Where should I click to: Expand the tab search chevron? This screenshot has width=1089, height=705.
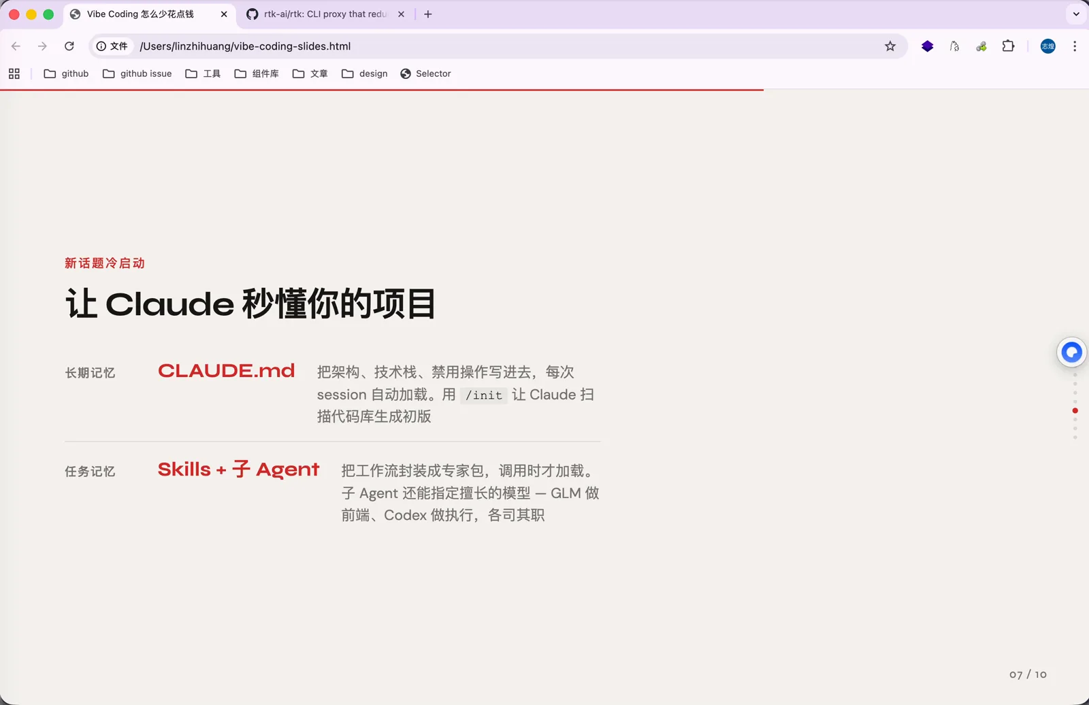coord(1076,14)
